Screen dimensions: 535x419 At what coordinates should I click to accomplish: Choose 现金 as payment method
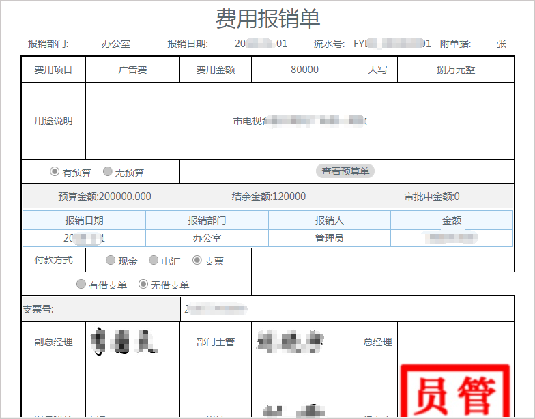coord(111,260)
